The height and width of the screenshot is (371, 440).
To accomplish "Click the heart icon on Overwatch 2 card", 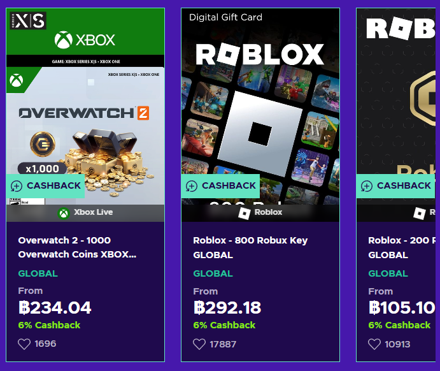I will tap(24, 344).
